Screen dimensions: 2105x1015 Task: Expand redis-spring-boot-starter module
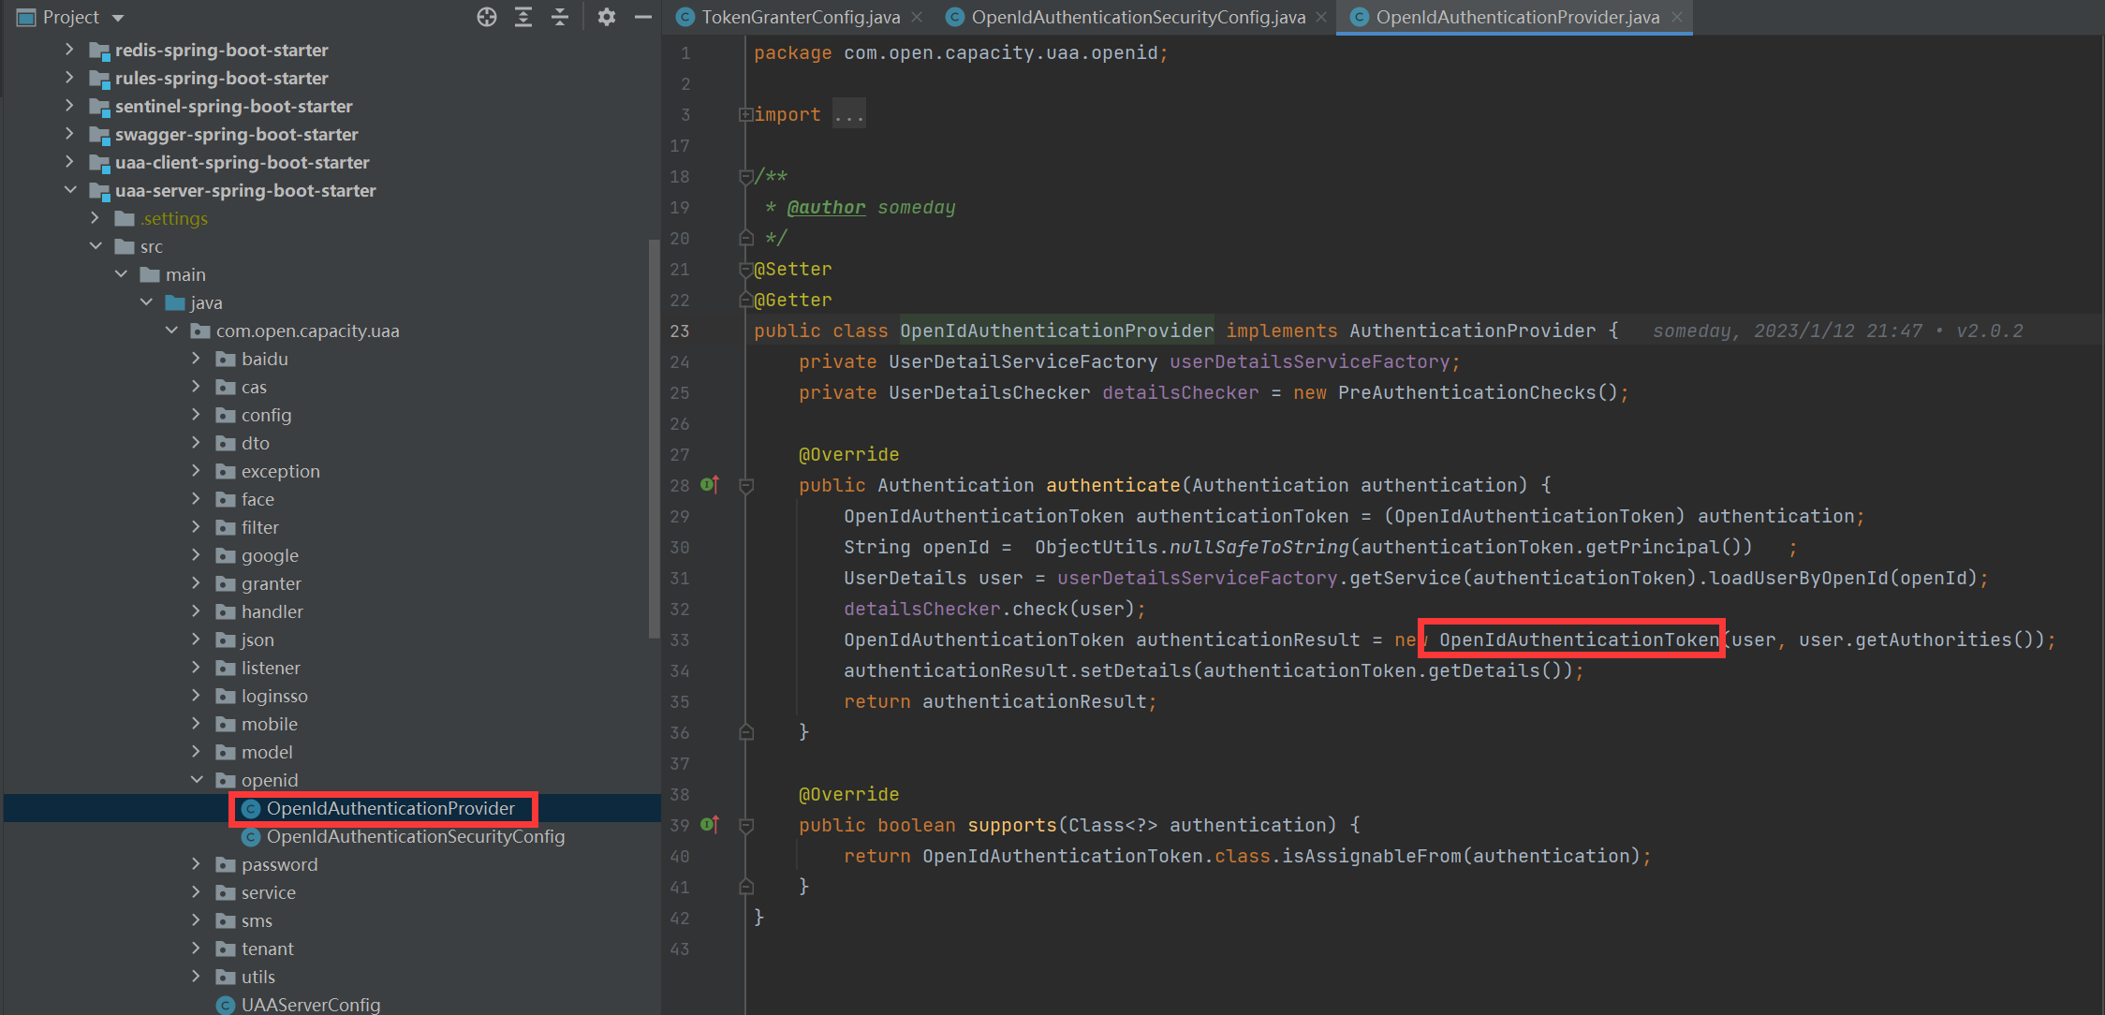(69, 49)
